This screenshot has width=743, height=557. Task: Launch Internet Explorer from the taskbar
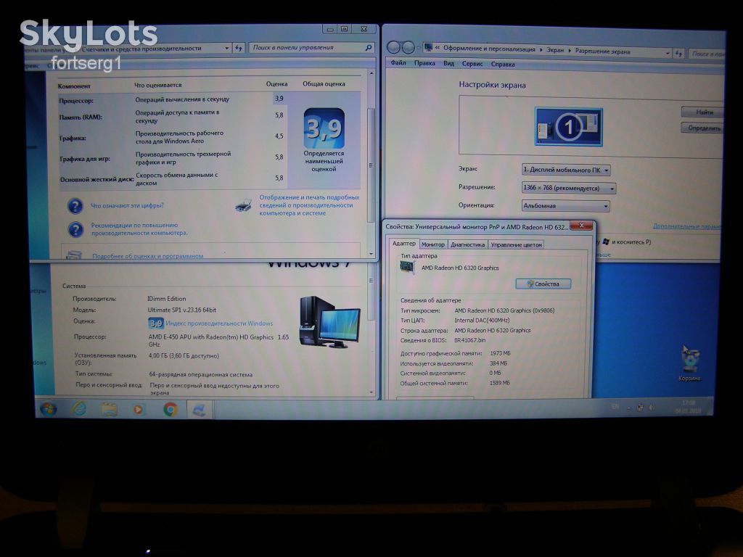coord(78,408)
